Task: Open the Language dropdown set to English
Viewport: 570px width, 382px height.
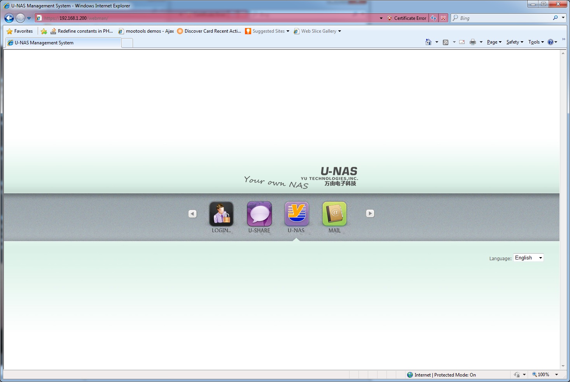Action: tap(528, 258)
